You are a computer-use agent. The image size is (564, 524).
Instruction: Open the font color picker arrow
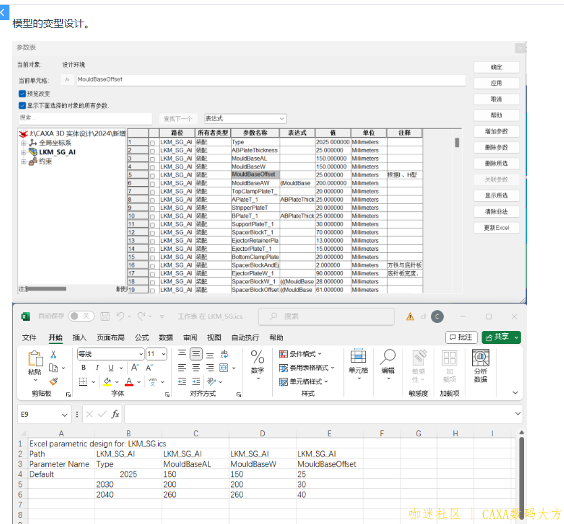(x=140, y=382)
